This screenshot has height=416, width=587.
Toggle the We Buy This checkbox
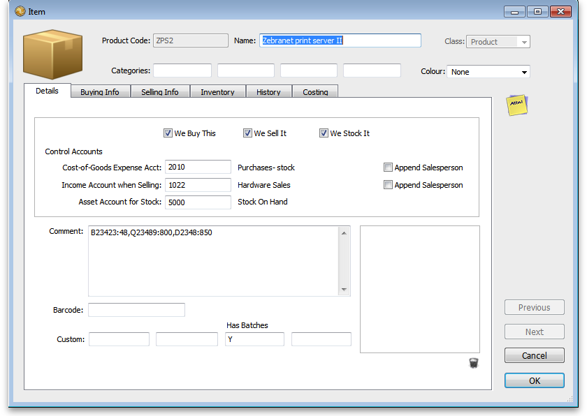point(168,133)
